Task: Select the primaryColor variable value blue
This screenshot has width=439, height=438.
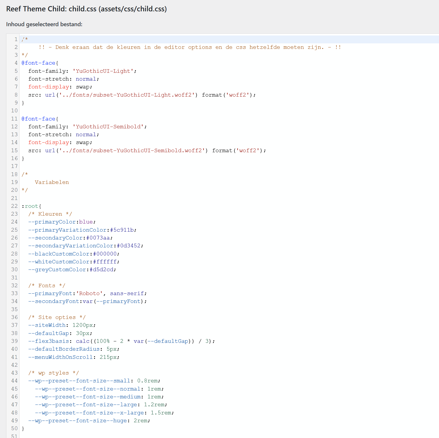Action: 86,222
